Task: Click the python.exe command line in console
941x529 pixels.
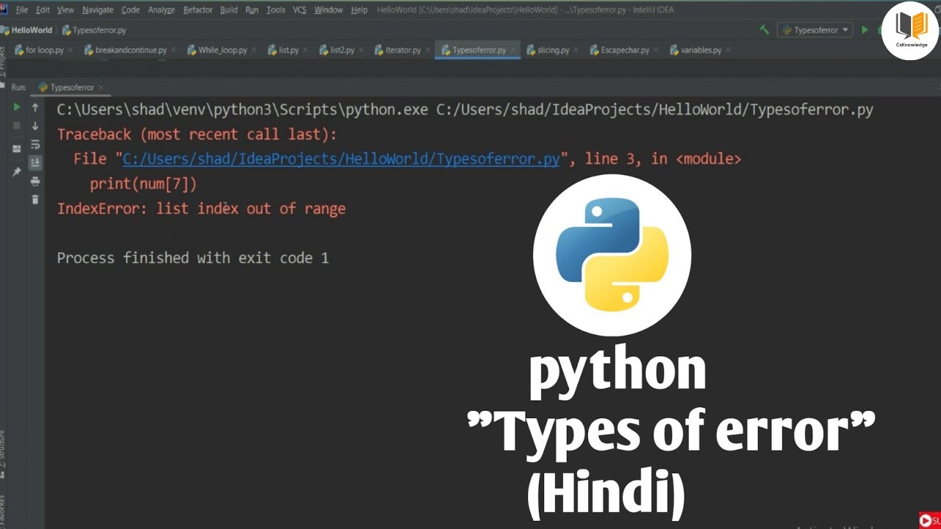Action: coord(465,110)
